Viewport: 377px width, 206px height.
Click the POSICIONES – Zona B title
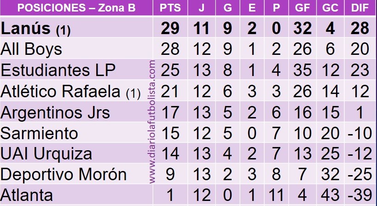click(x=76, y=8)
